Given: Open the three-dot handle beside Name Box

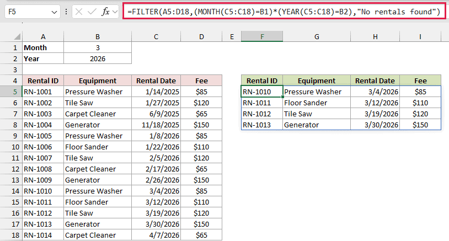Looking at the screenshot, I should tap(66, 12).
